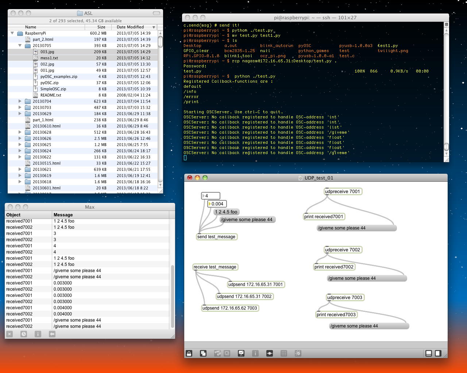Click the '1 2 4.5 foo' message box
This screenshot has height=373, width=467.
[226, 212]
